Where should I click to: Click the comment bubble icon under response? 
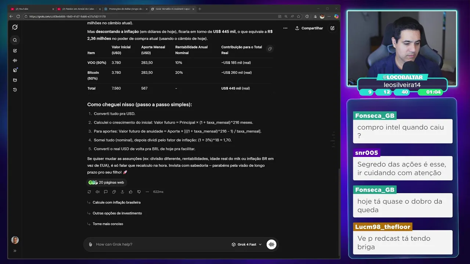pos(106,192)
